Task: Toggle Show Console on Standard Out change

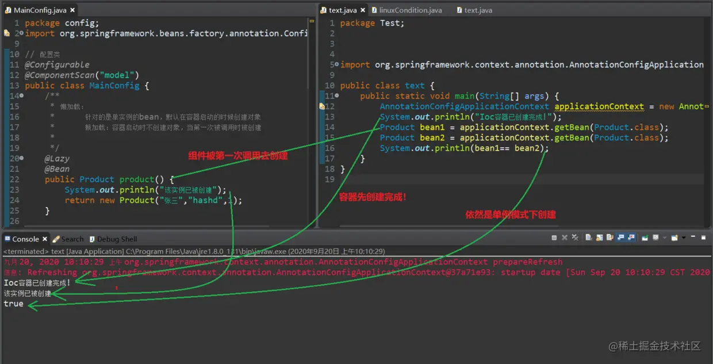Action: click(x=621, y=237)
